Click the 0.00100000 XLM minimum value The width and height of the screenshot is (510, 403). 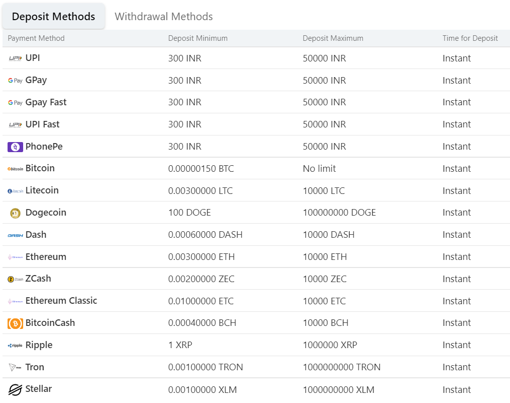[x=202, y=390]
